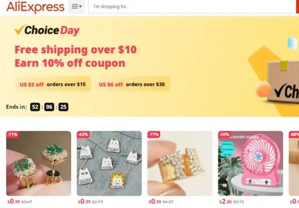Select the $0.99 earrings price
This screenshot has height=208, width=299.
(13, 201)
